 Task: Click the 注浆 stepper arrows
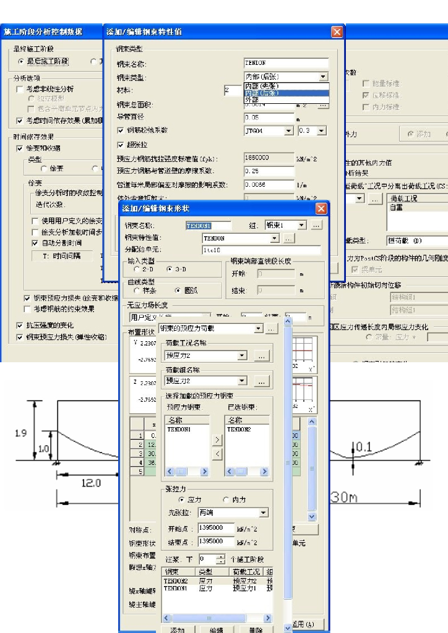pyautogui.click(x=220, y=559)
